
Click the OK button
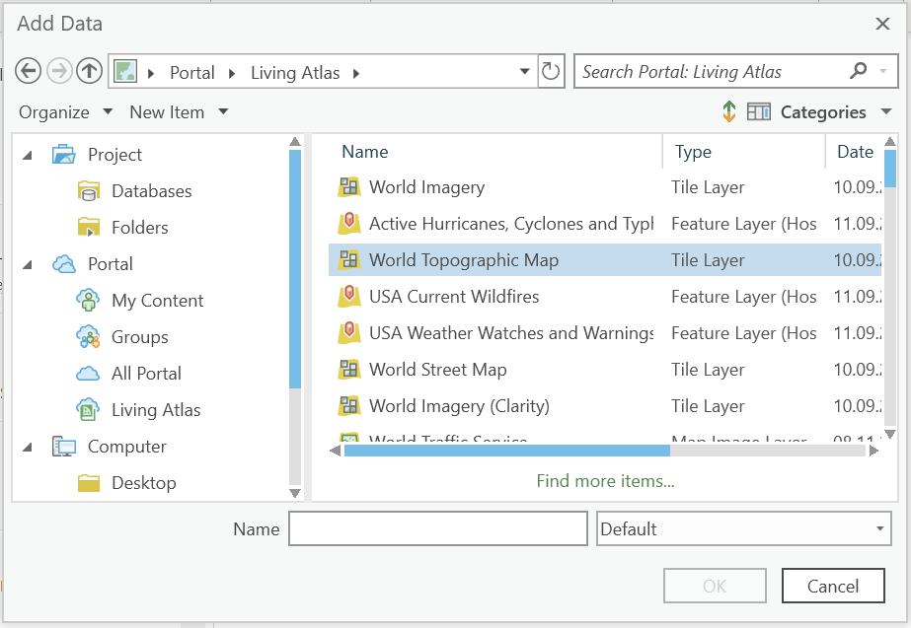click(715, 586)
